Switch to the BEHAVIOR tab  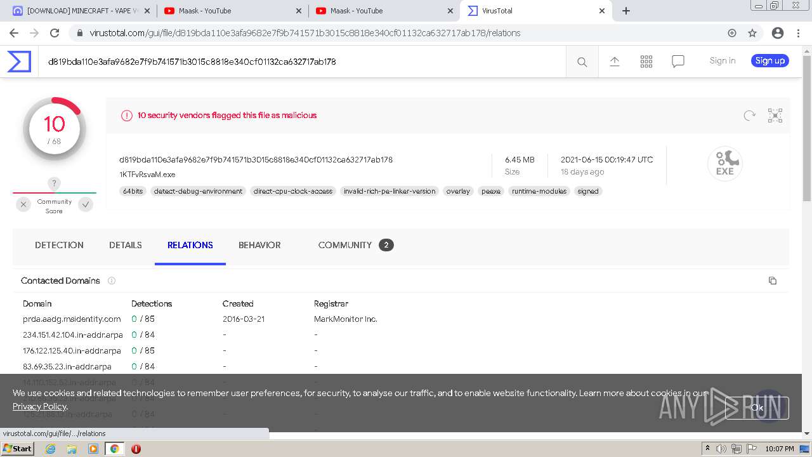coord(259,245)
